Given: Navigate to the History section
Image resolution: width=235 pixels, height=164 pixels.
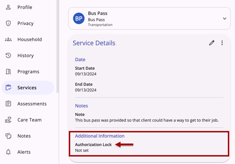Looking at the screenshot, I should coord(28,56).
